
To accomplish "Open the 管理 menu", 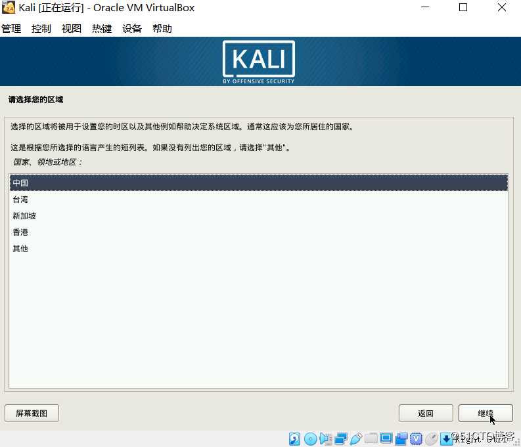I will click(x=11, y=28).
